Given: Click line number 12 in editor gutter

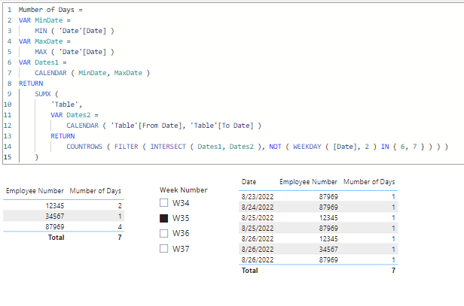Looking at the screenshot, I should click(x=8, y=126).
